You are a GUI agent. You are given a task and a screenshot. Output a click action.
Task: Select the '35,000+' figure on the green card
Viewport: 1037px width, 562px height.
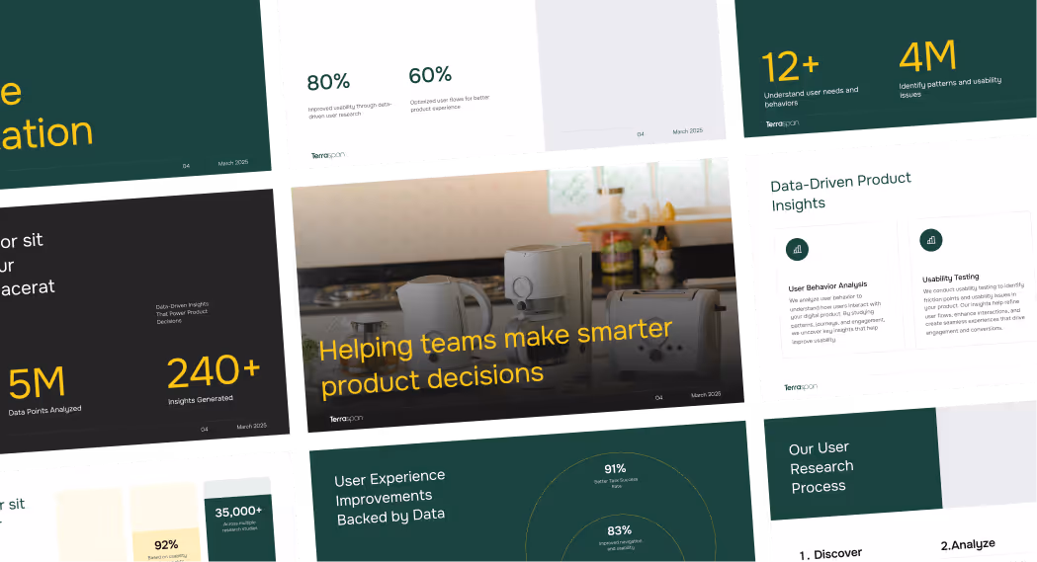pyautogui.click(x=238, y=512)
